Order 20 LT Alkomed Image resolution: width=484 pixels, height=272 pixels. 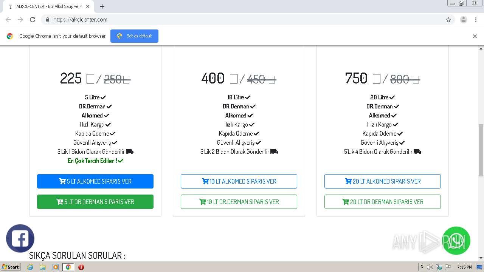383,181
